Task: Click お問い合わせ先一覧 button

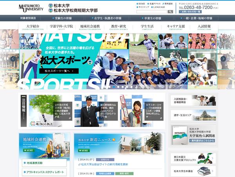Action: pos(190,12)
